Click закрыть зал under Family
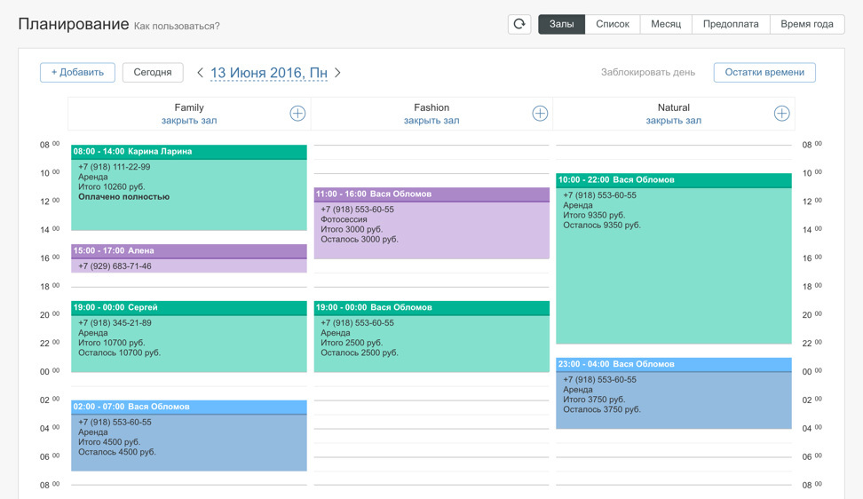Image resolution: width=863 pixels, height=499 pixels. coord(189,121)
